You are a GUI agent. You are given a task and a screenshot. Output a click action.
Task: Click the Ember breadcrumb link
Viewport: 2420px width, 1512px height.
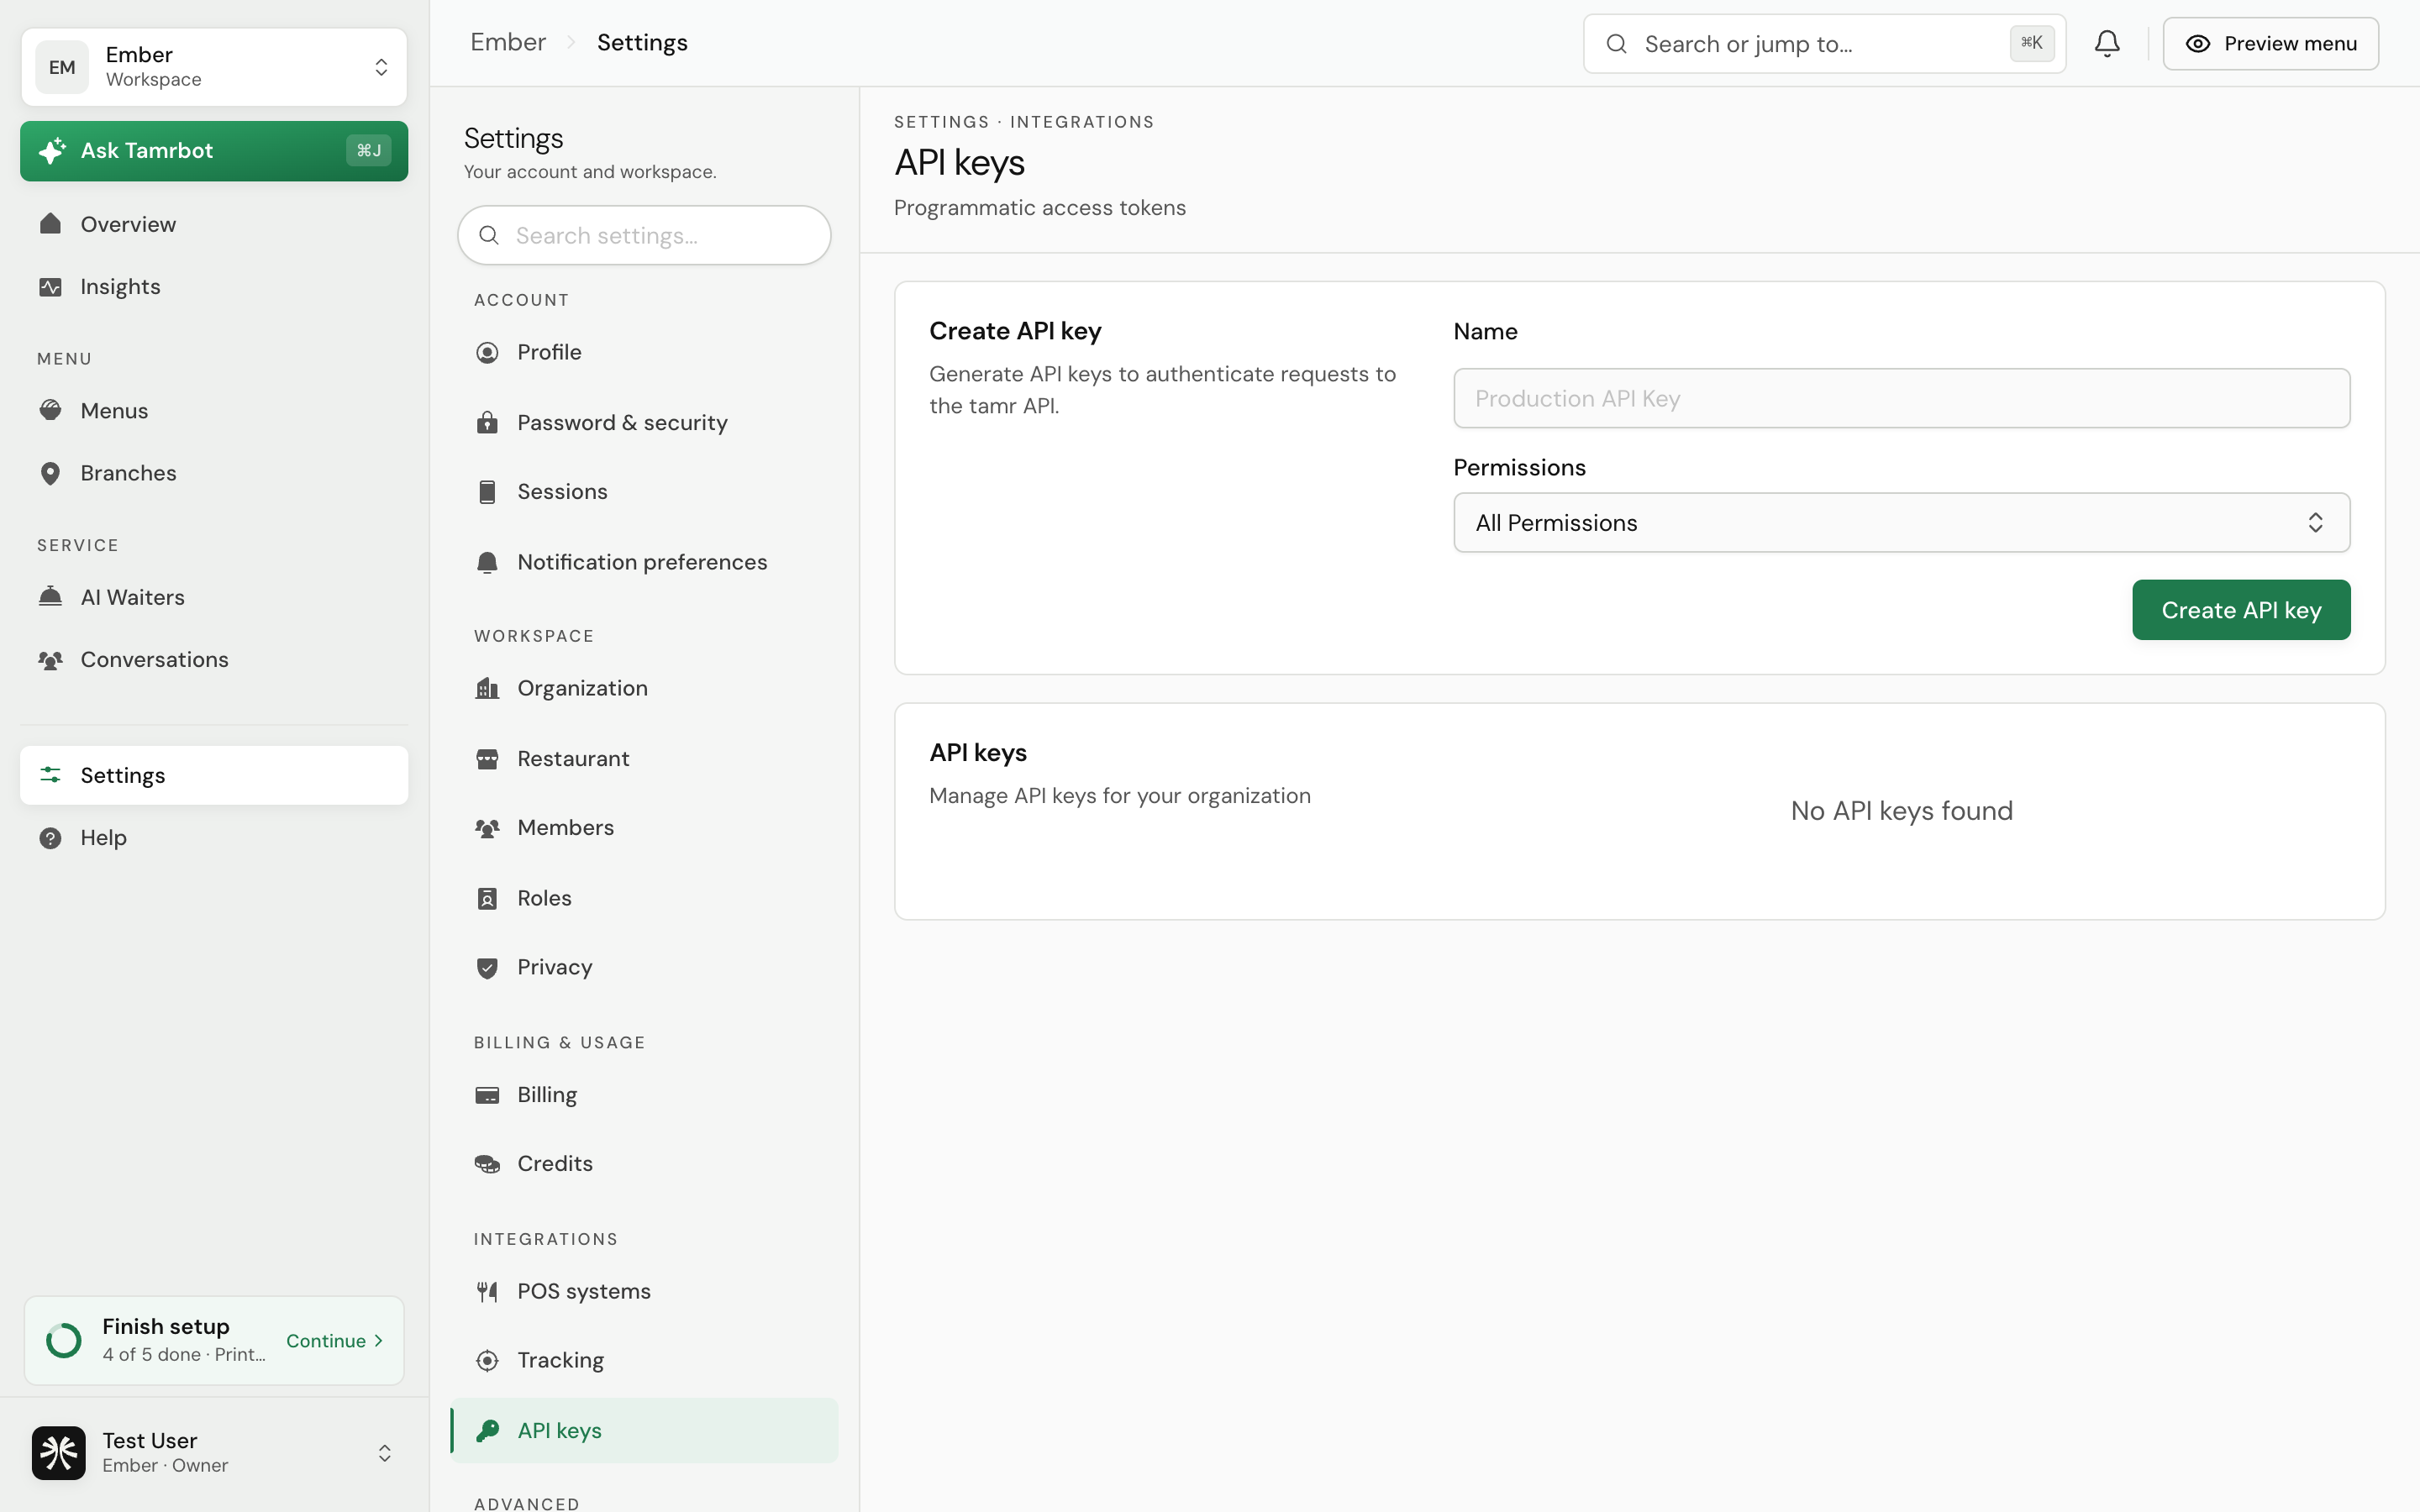508,43
